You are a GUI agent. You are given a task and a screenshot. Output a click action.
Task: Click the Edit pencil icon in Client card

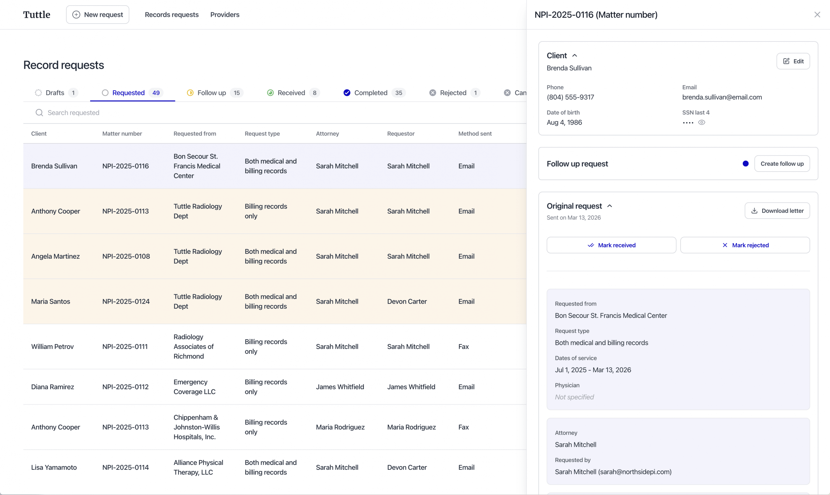[786, 61]
